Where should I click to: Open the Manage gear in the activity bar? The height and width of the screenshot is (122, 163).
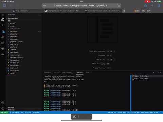pyautogui.click(x=3, y=108)
